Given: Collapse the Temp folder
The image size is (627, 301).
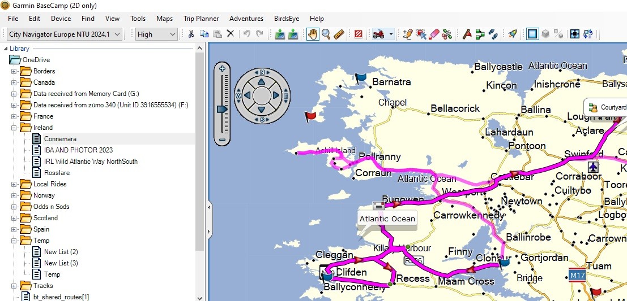Looking at the screenshot, I should (14, 241).
